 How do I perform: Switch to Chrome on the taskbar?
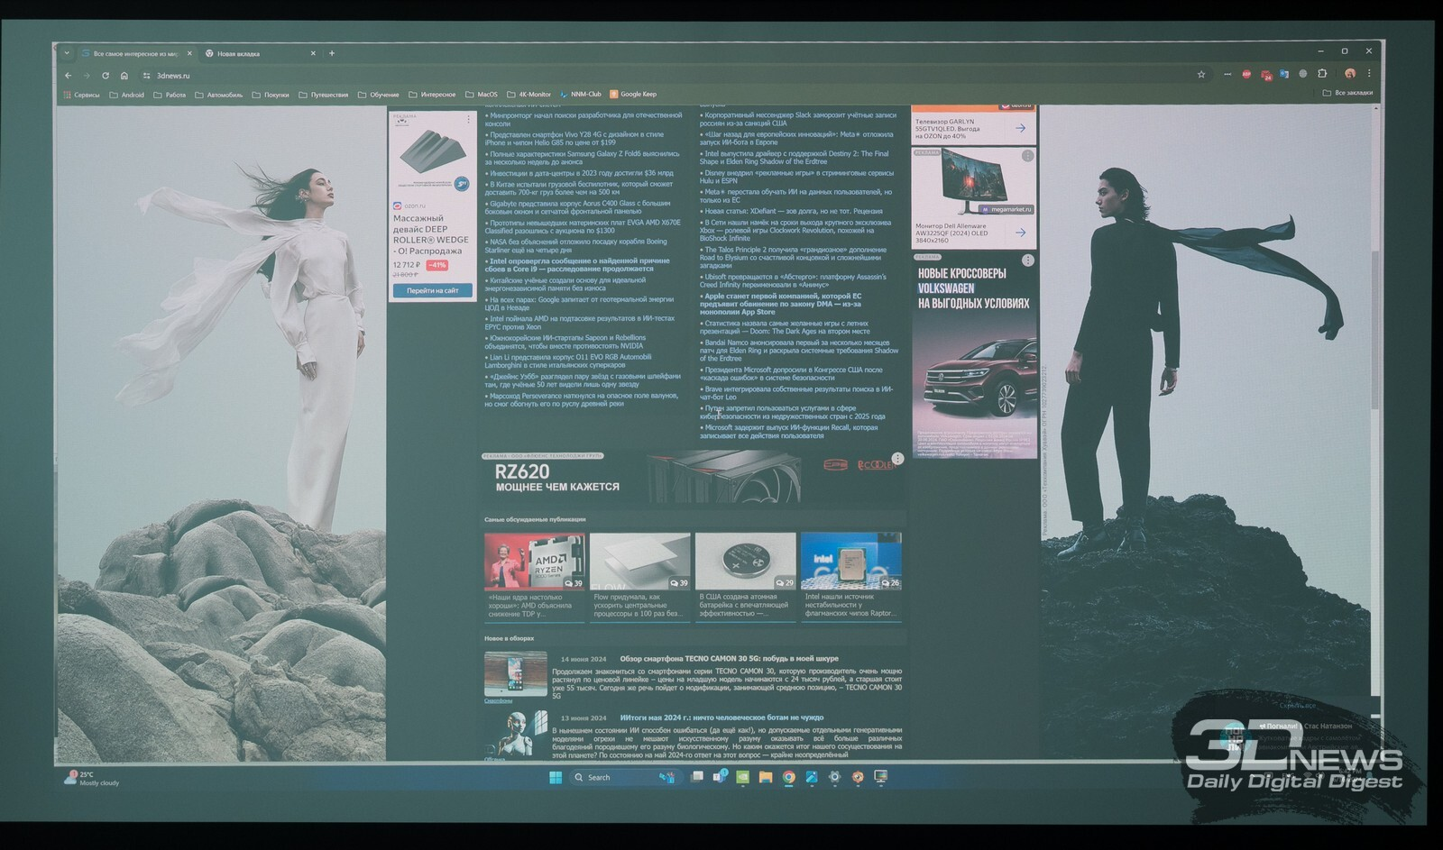(789, 776)
